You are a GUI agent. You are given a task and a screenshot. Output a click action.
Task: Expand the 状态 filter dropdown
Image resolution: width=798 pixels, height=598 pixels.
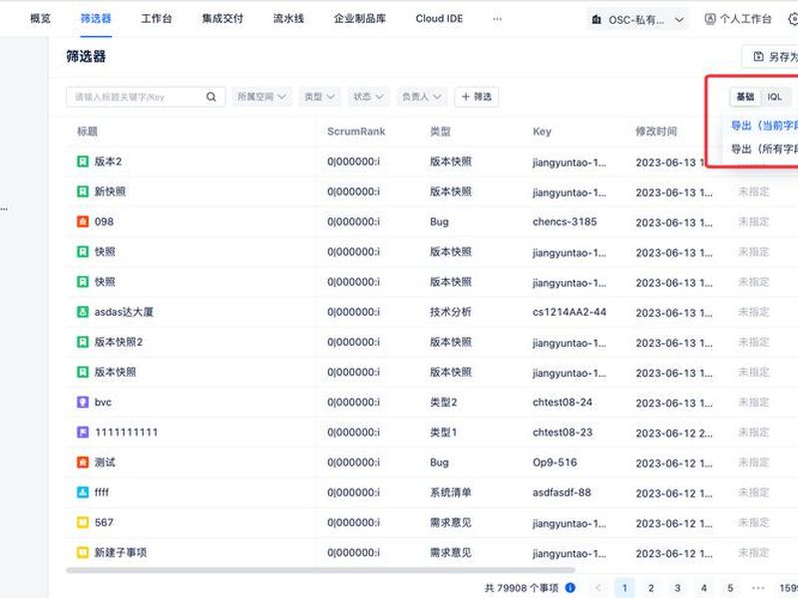(x=368, y=97)
